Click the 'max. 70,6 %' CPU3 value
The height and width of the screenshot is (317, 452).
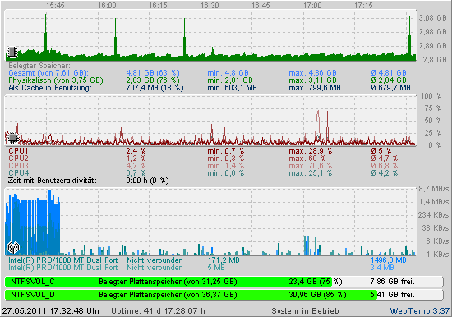click(x=310, y=166)
